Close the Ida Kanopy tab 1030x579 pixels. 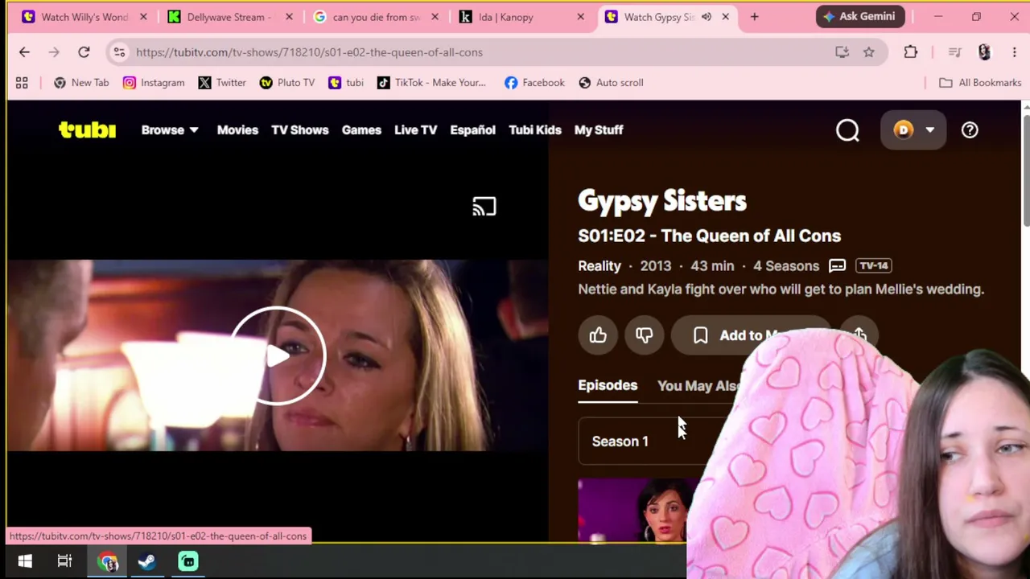pyautogui.click(x=580, y=17)
